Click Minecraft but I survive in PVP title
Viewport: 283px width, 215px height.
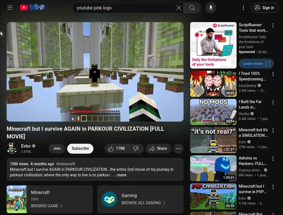(252, 189)
